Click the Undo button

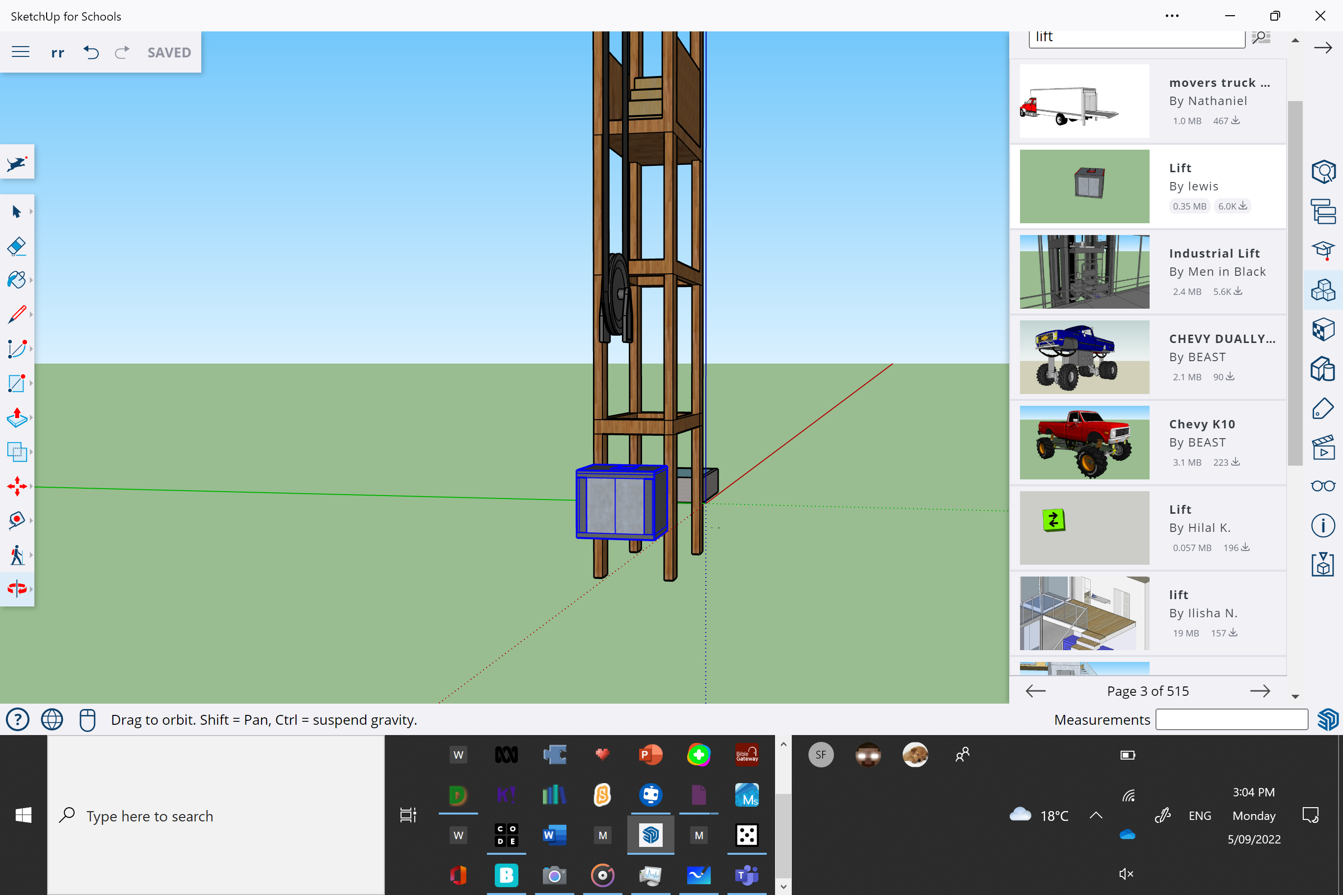pyautogui.click(x=91, y=52)
